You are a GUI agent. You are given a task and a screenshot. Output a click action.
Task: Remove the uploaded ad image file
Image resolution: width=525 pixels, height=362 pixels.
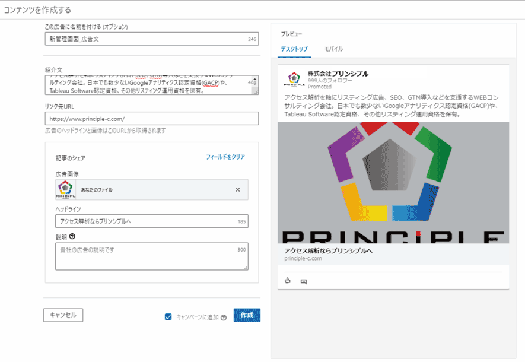click(x=238, y=190)
